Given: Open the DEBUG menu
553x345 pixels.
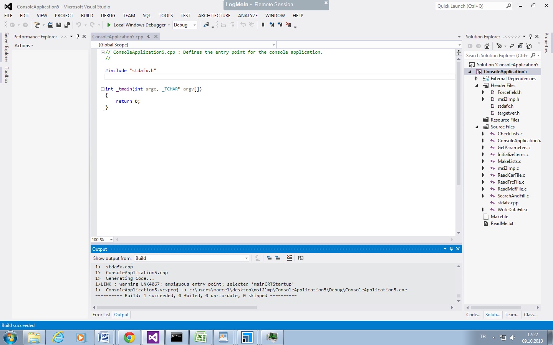Looking at the screenshot, I should (x=108, y=16).
